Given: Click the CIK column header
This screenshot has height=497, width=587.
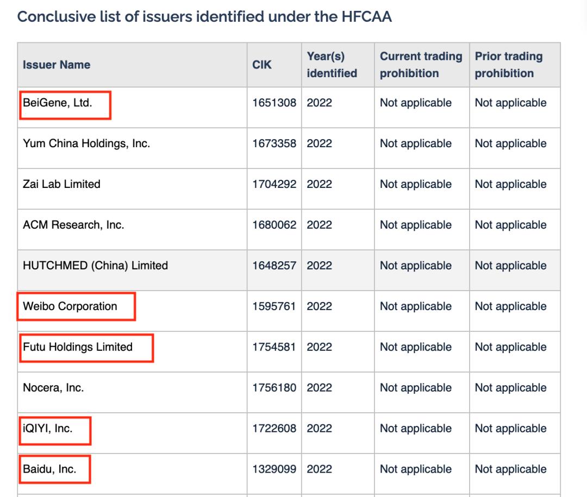Looking at the screenshot, I should (x=262, y=65).
